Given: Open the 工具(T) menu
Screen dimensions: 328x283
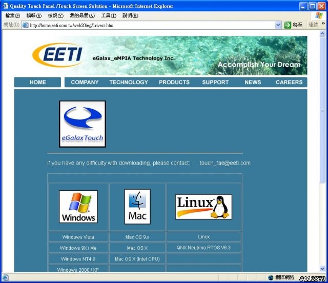Looking at the screenshot, I should coord(109,16).
